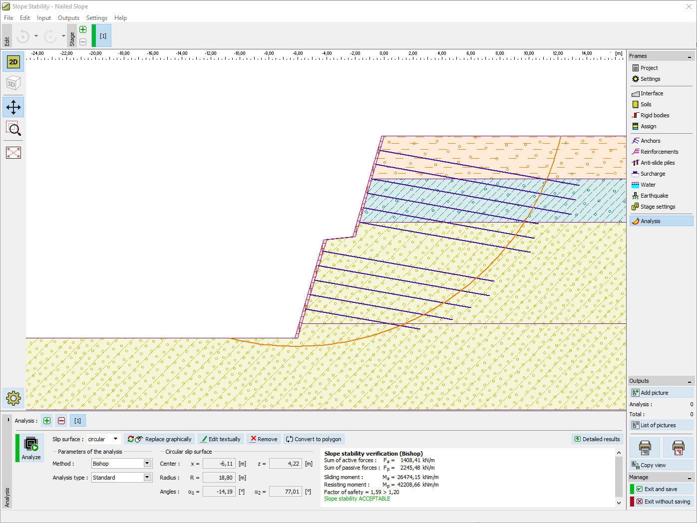Screen dimensions: 697x523
Task: Select the 2D view icon
Action: click(13, 61)
